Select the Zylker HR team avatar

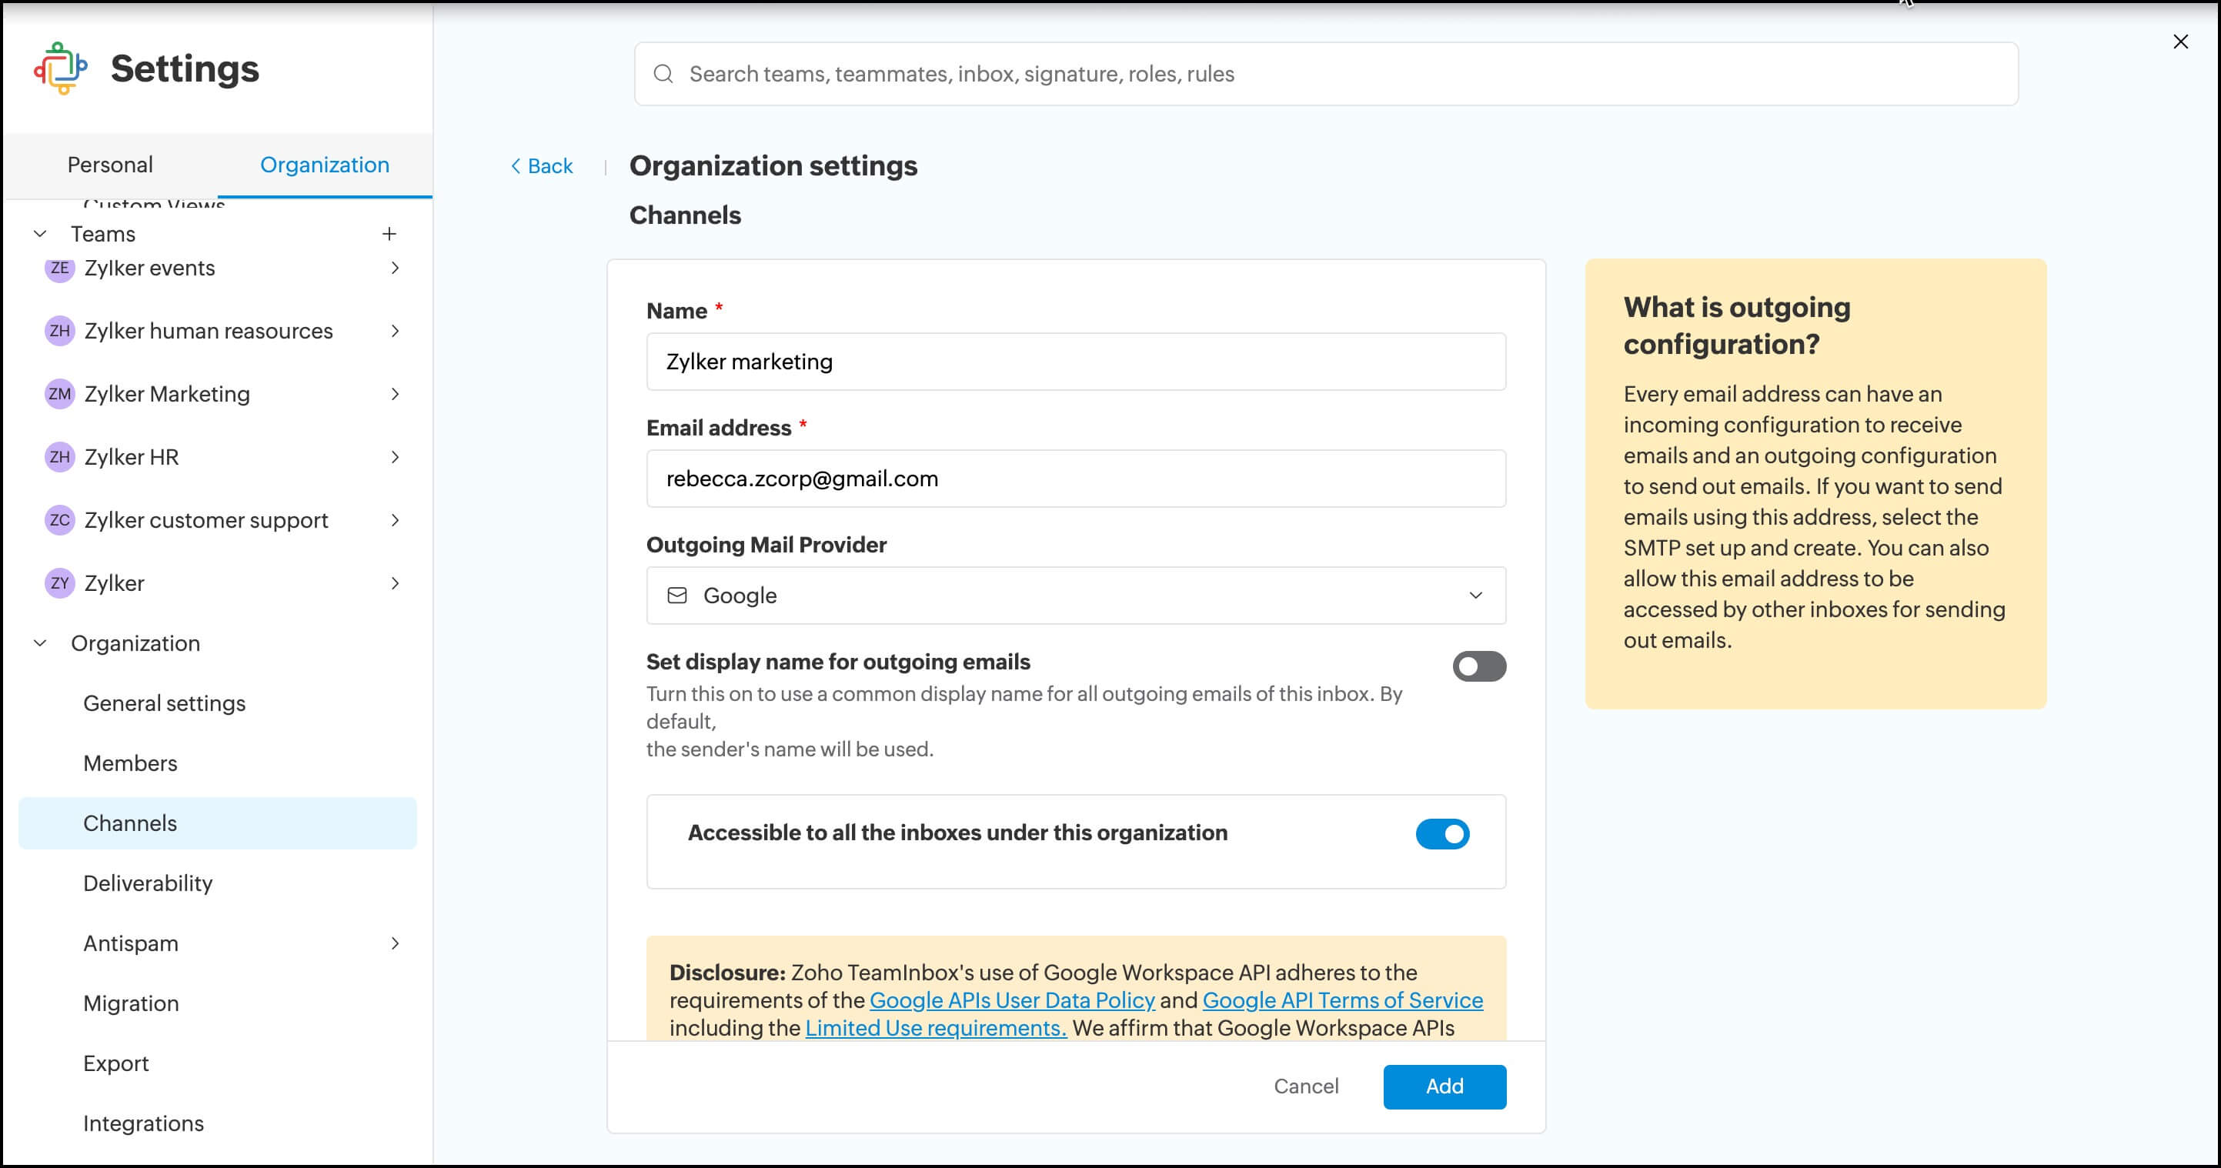click(x=58, y=457)
